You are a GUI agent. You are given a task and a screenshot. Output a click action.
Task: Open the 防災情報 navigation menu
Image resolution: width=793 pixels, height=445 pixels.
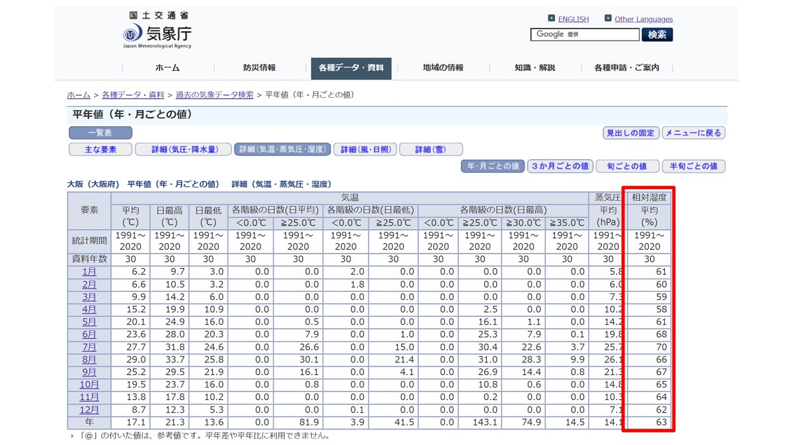[x=259, y=67]
